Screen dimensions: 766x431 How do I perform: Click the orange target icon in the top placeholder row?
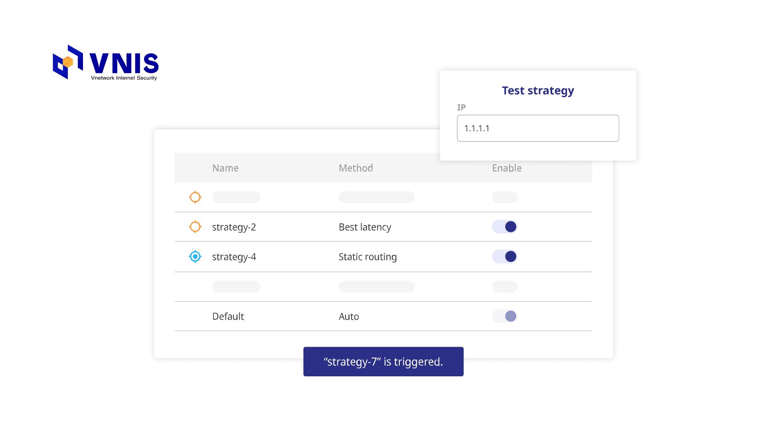[x=195, y=197]
